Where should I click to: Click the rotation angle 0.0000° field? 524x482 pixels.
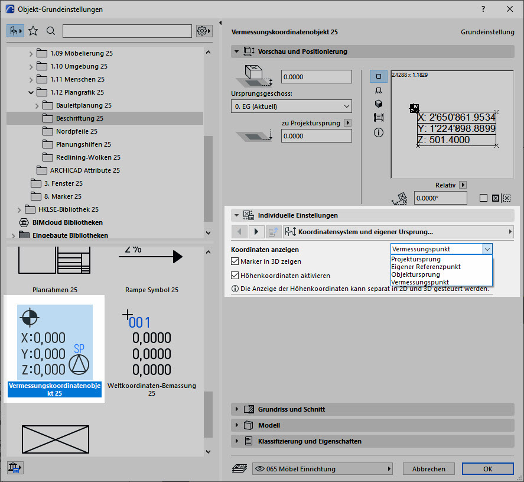441,198
